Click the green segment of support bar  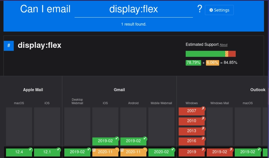(205, 54)
